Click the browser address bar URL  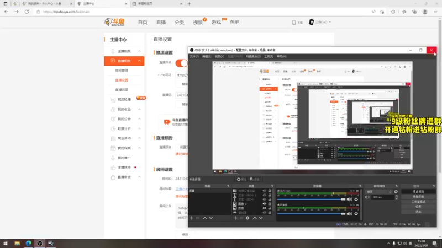coord(66,12)
